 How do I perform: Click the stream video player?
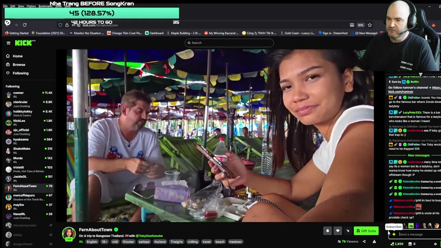pyautogui.click(x=220, y=136)
